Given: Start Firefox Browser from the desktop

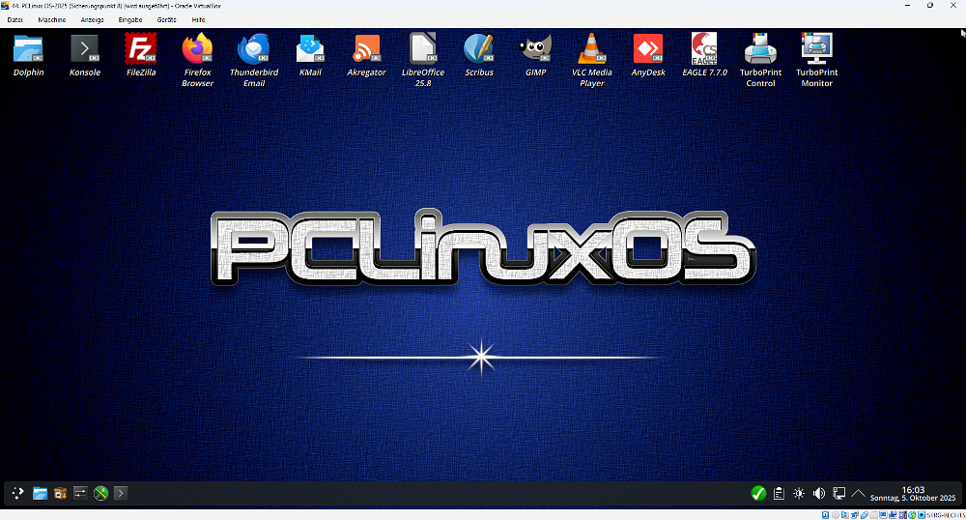Looking at the screenshot, I should pyautogui.click(x=197, y=48).
